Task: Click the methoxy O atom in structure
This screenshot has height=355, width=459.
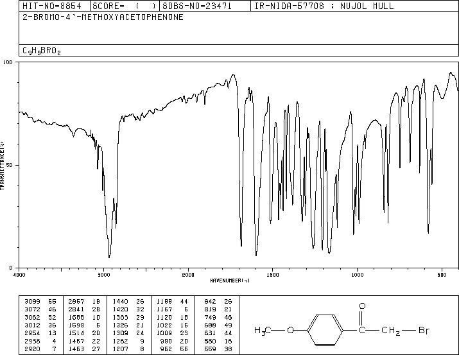Action: (x=290, y=331)
